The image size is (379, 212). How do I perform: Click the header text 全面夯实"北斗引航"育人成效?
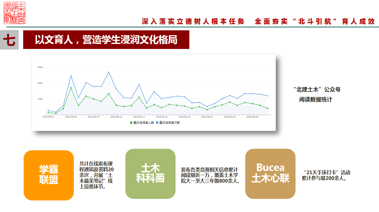pos(315,21)
